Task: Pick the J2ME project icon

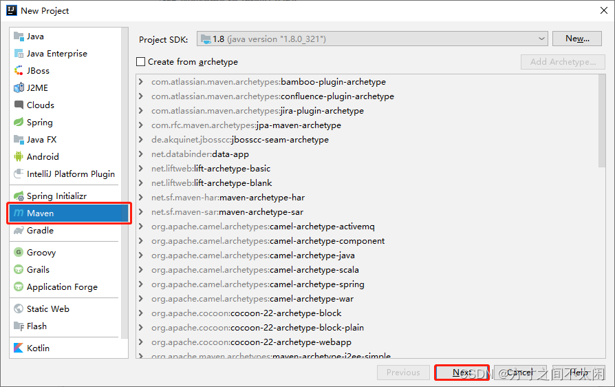Action: (x=19, y=88)
